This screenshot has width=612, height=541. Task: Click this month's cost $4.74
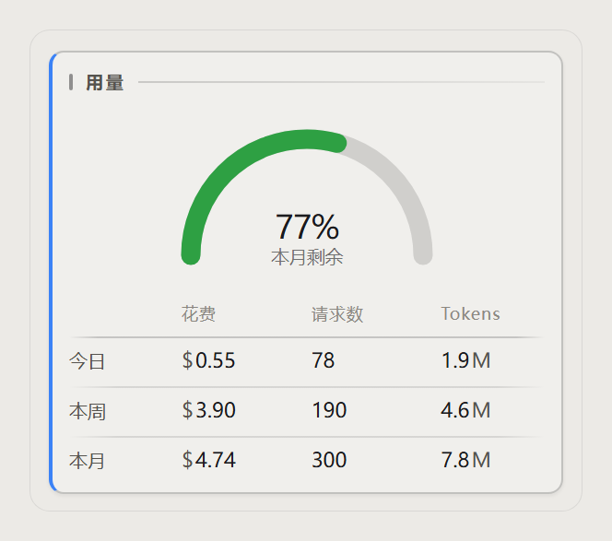click(208, 459)
